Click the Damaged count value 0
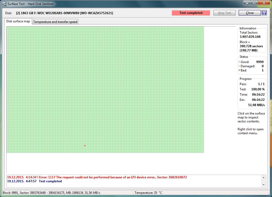The width and height of the screenshot is (272, 197). coord(263,66)
